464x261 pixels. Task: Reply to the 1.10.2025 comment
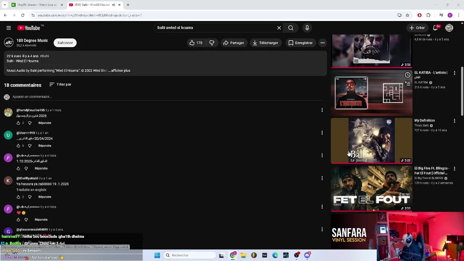pyautogui.click(x=41, y=169)
